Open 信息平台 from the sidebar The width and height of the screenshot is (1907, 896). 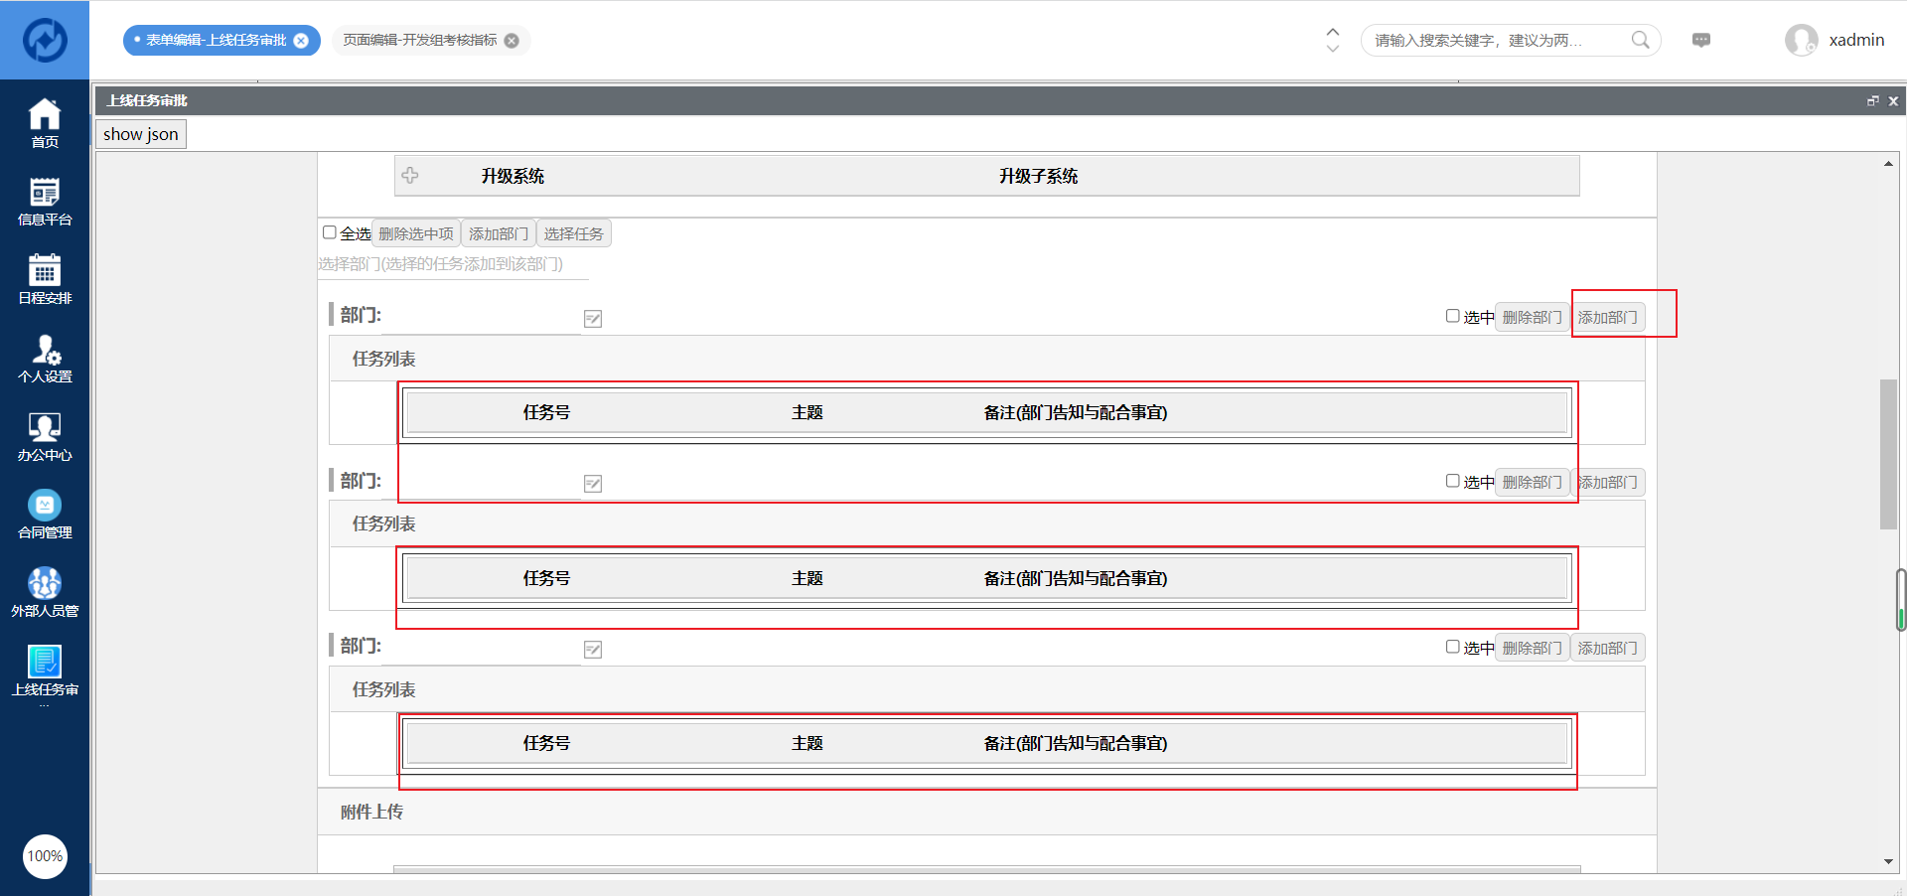click(45, 202)
